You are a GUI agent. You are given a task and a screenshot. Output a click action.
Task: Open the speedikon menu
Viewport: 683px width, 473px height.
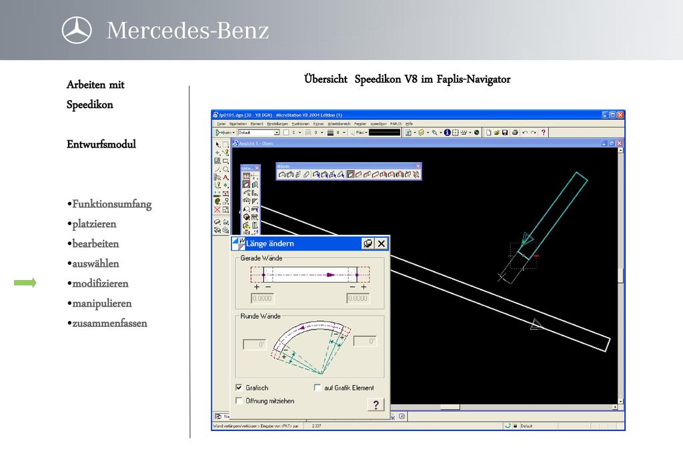379,123
